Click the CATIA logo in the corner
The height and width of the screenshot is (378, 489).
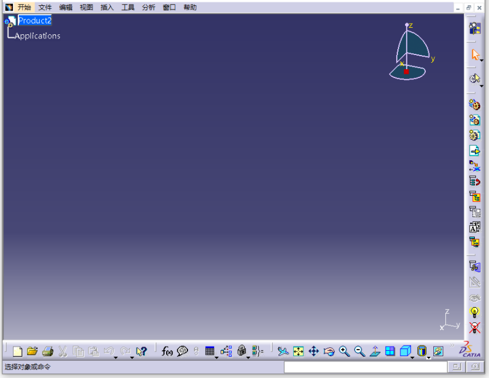point(469,349)
